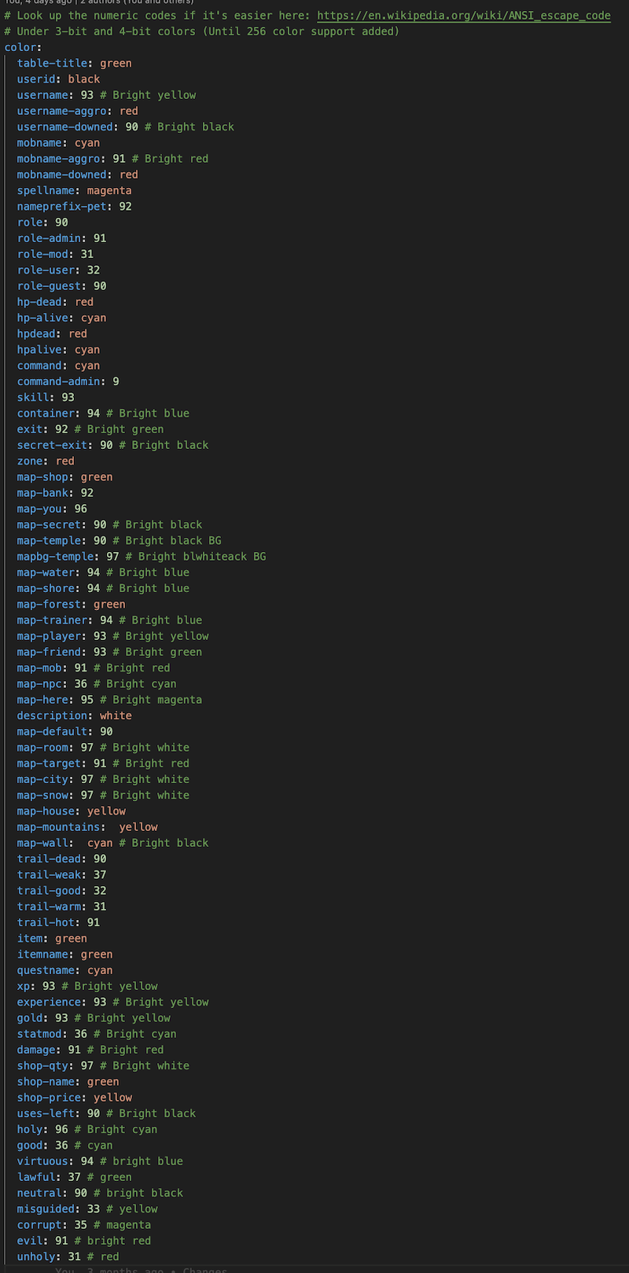Click the 'damage' key

coord(36,1050)
